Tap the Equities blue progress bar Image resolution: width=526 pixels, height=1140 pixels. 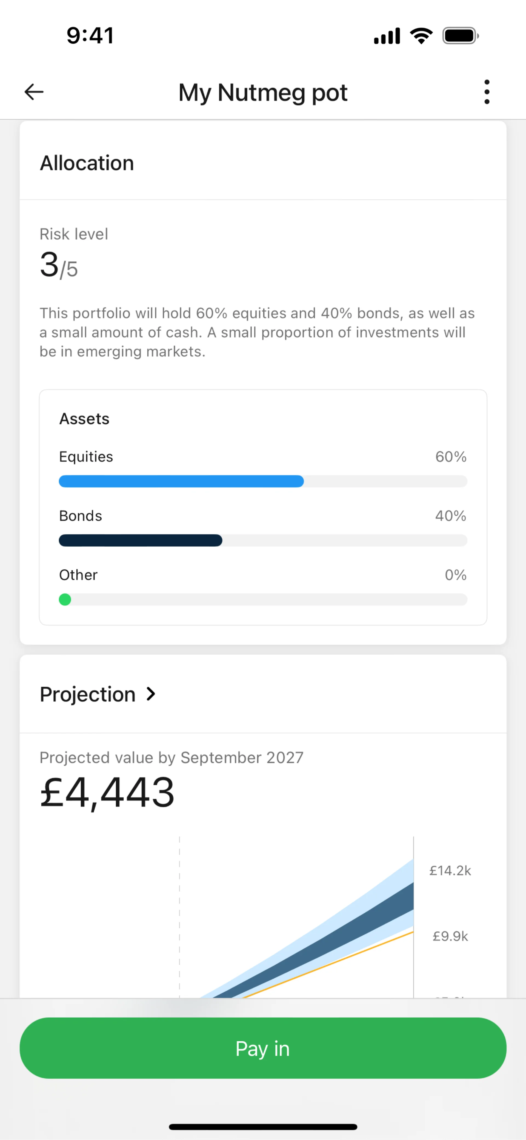click(181, 481)
